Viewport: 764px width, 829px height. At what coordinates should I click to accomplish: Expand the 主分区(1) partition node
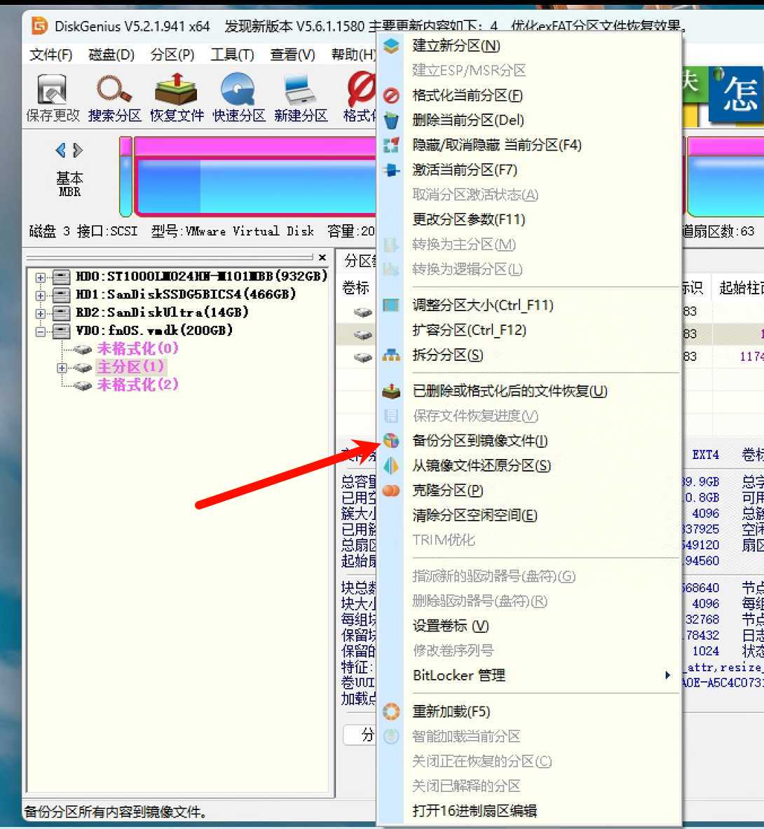[62, 367]
